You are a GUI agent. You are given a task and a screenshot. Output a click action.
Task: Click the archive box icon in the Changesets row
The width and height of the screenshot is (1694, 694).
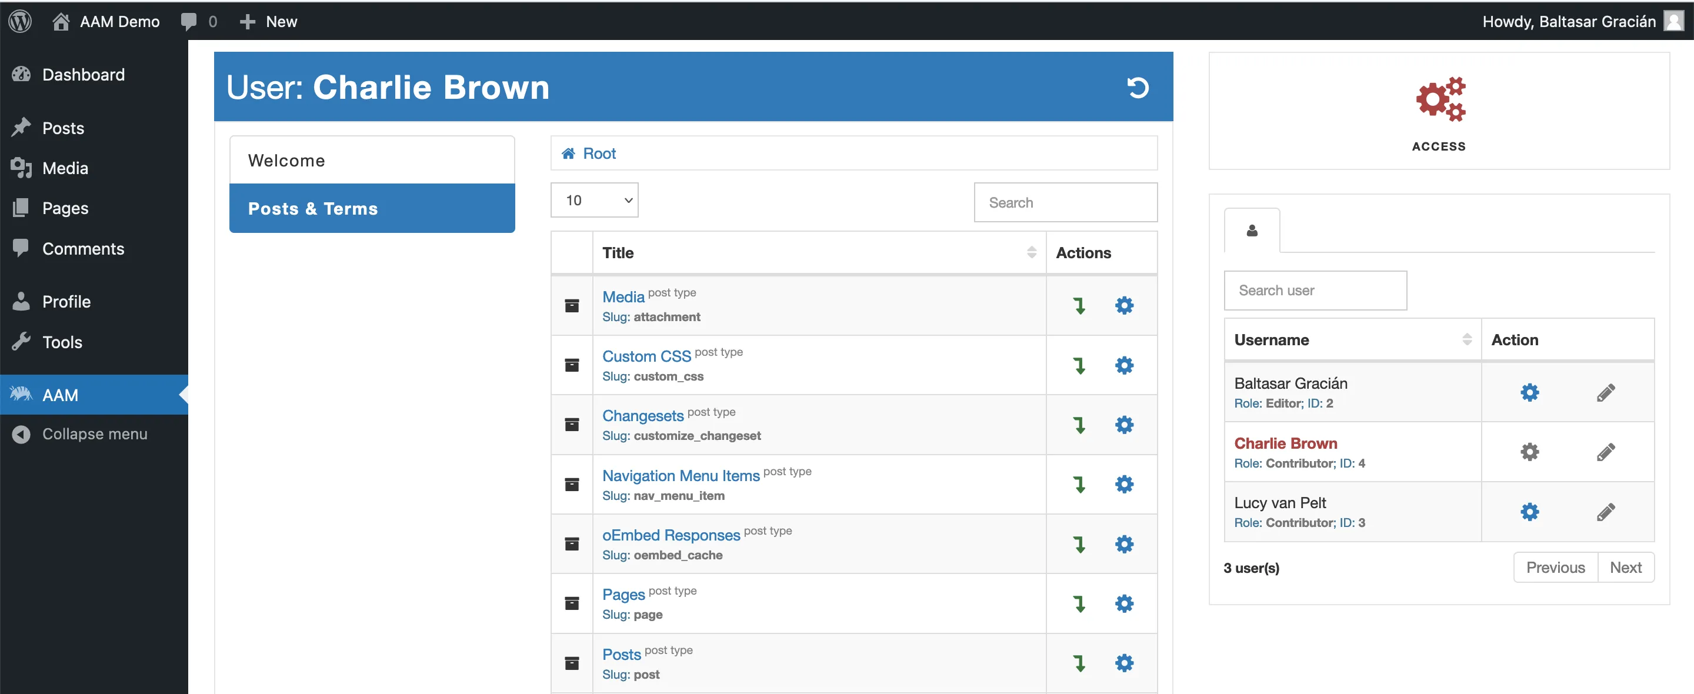coord(572,425)
